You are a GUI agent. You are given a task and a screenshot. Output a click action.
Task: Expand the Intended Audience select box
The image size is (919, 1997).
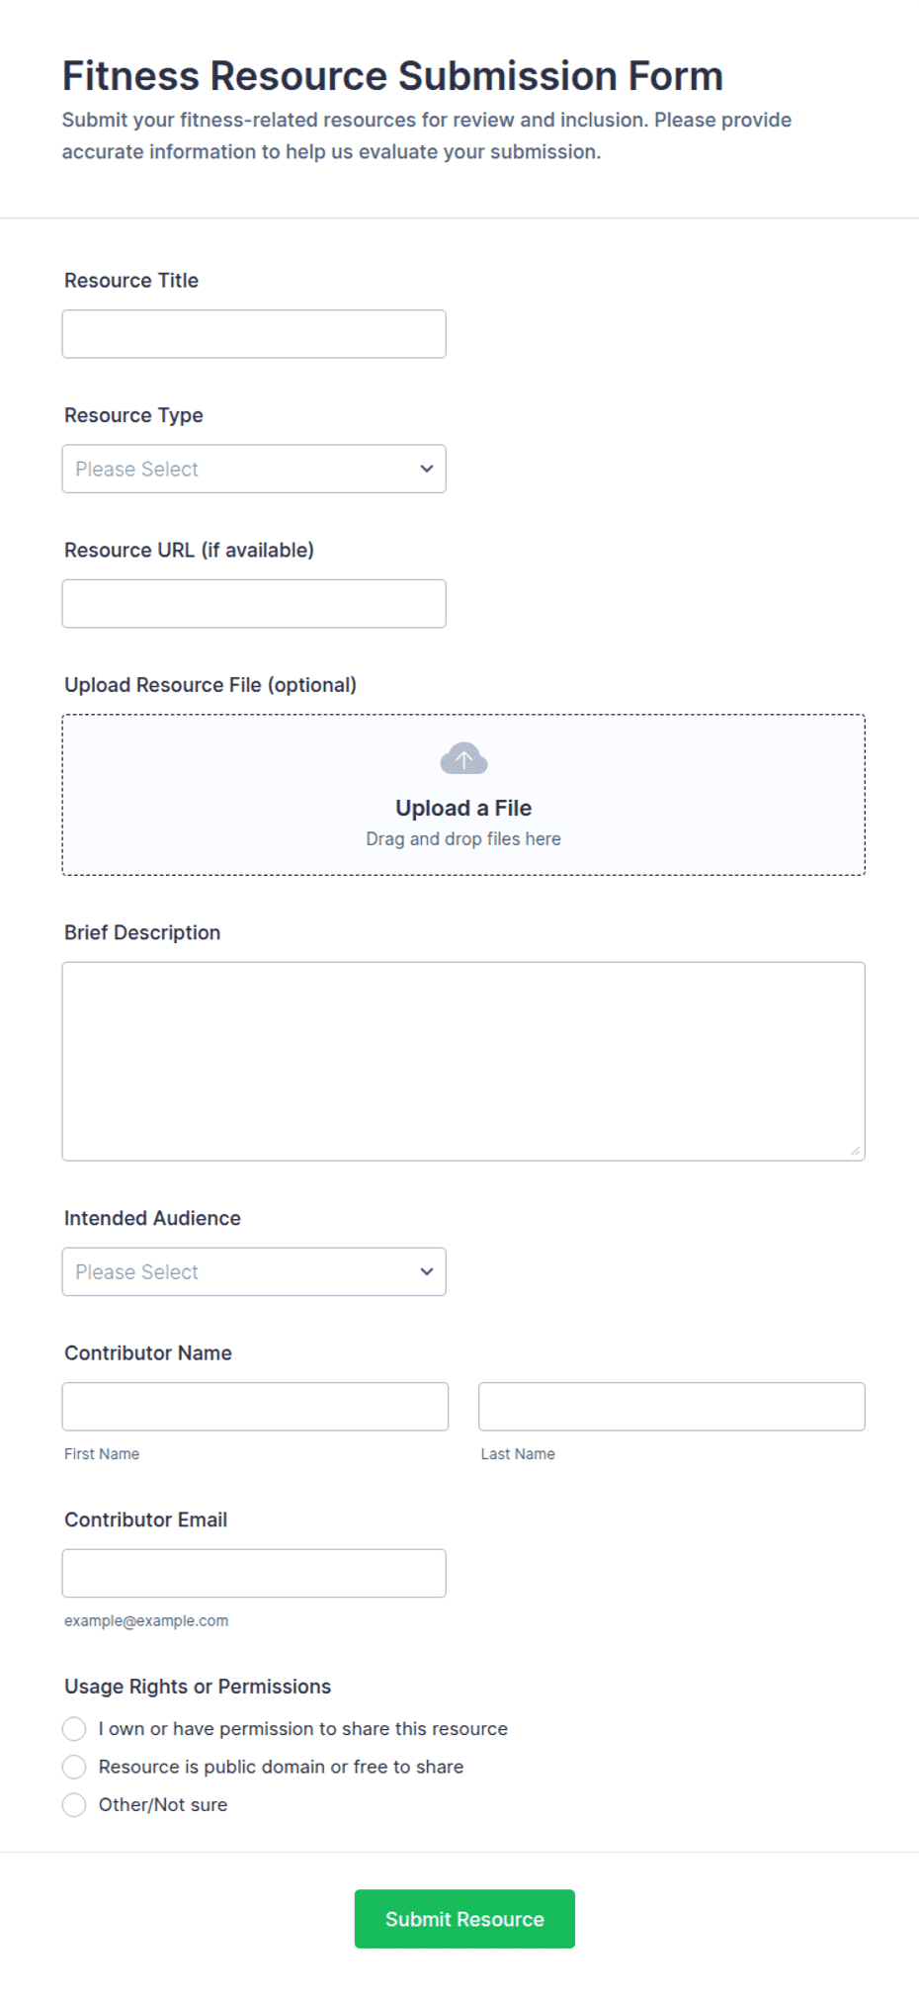point(254,1271)
